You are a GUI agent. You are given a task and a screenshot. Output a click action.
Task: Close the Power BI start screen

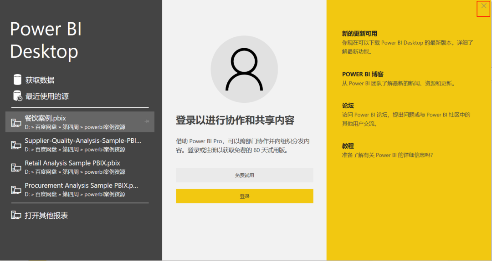[483, 5]
